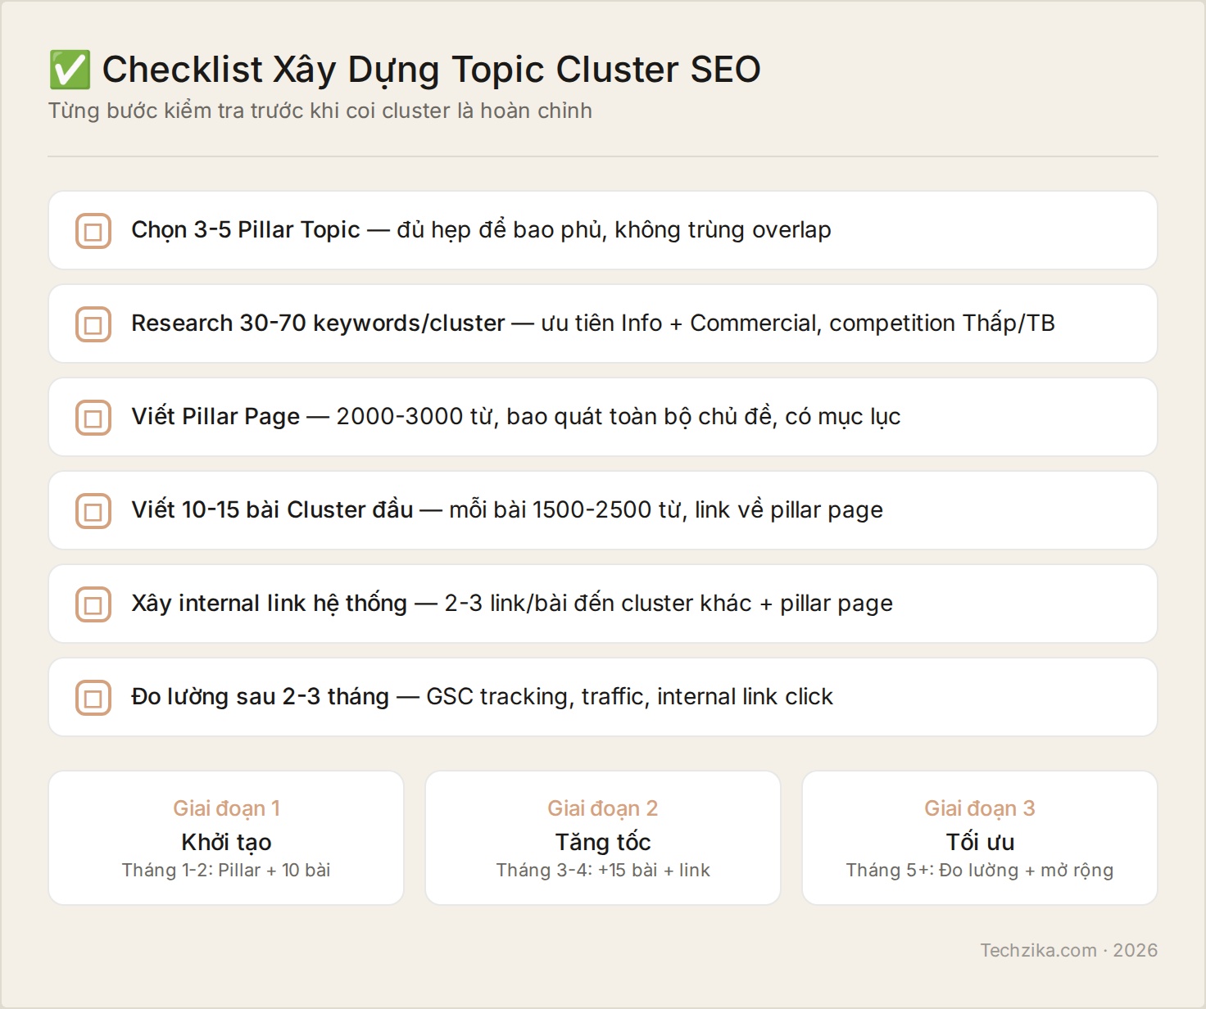Click 'Tháng 5+: Đo lường + mở rộng'
The width and height of the screenshot is (1206, 1009).
(980, 870)
